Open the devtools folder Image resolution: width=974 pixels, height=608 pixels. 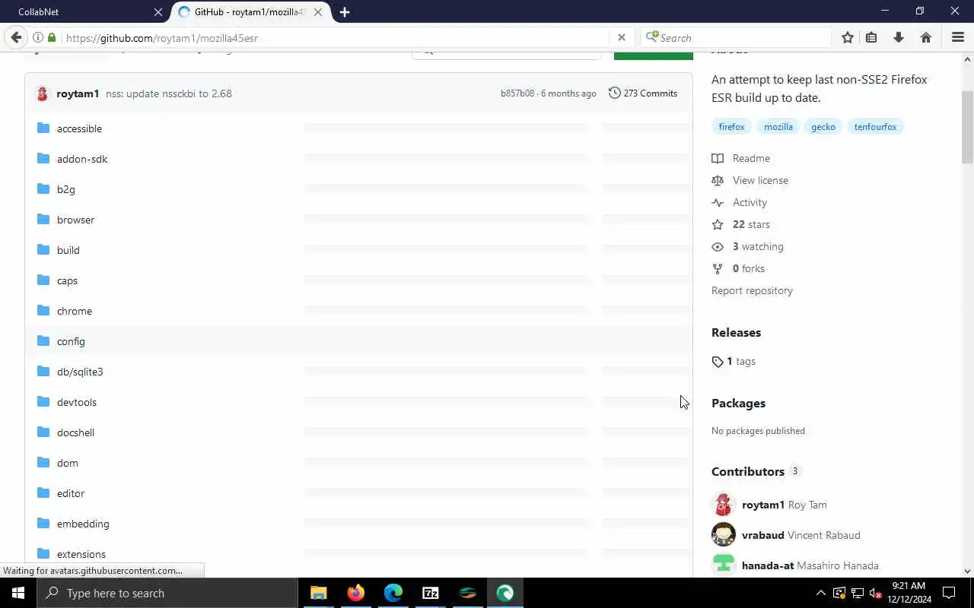[77, 402]
